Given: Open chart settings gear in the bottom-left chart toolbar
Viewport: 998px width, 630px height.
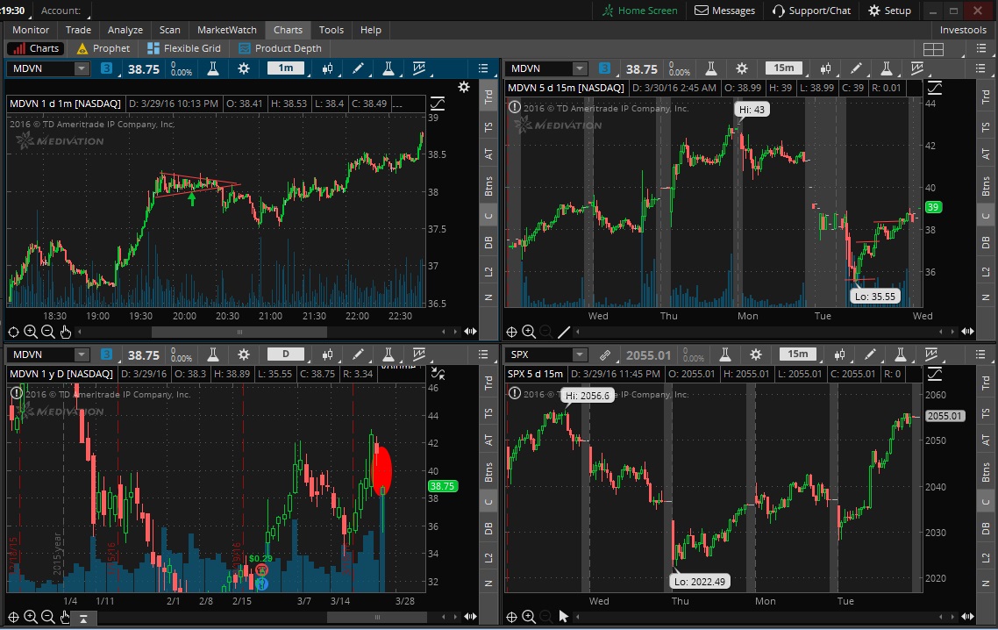Looking at the screenshot, I should [244, 354].
